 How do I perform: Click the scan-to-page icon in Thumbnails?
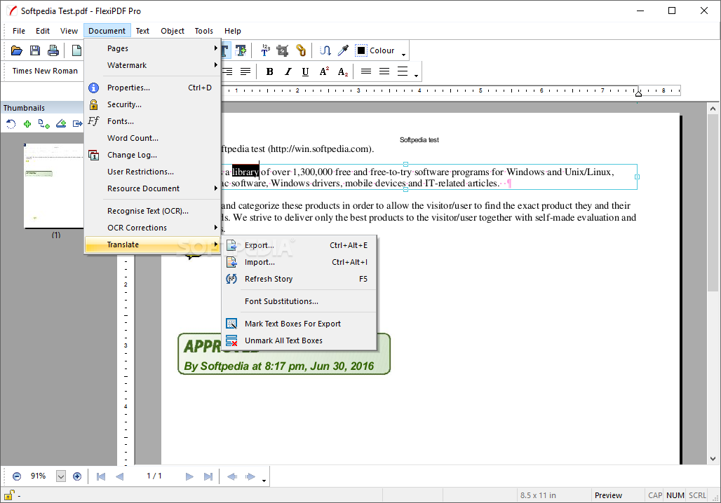tap(61, 123)
